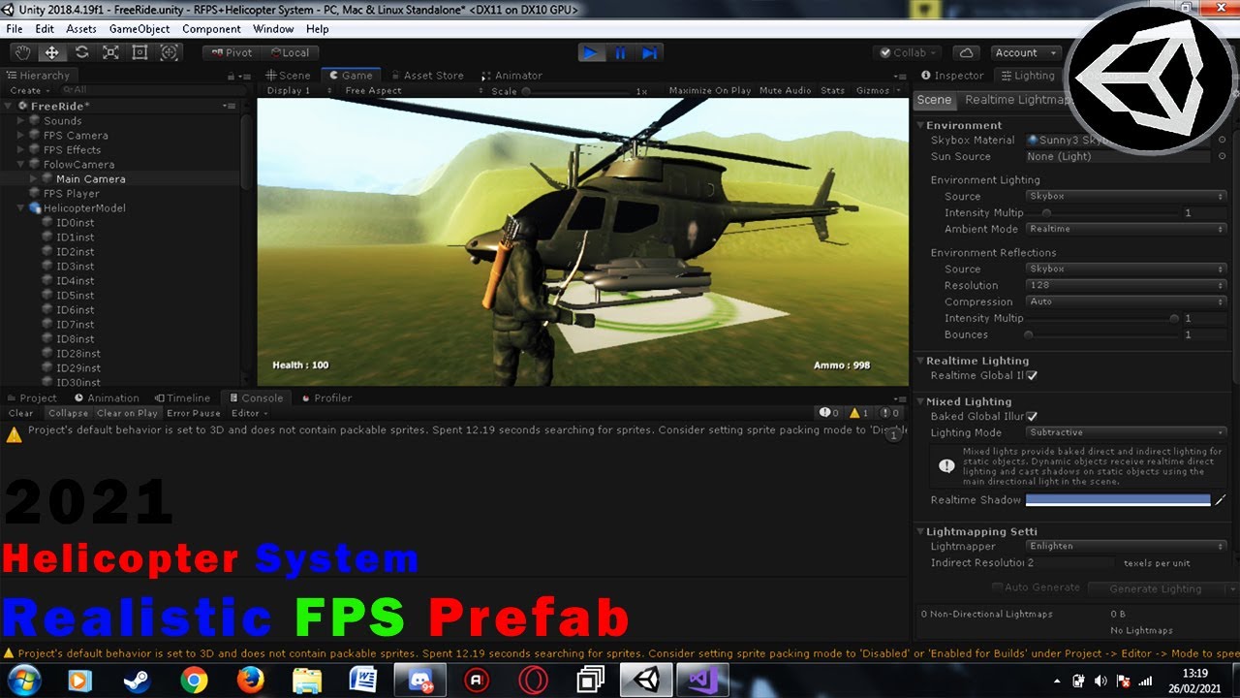Click the info message count in Console
Screen dimensions: 1240x698
pyautogui.click(x=829, y=413)
